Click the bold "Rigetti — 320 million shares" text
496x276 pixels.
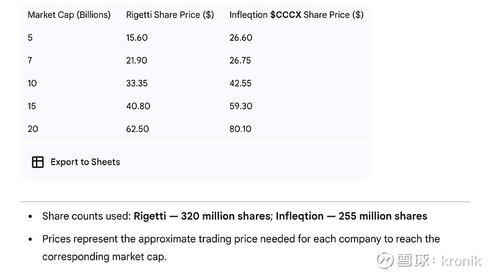pos(201,216)
